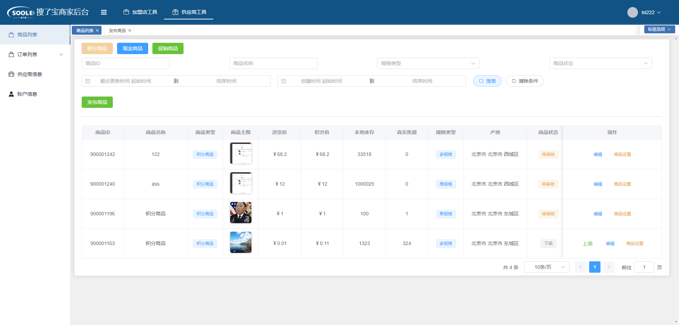The image size is (679, 325).
Task: Click the stock value 1000025
Action: (x=365, y=184)
